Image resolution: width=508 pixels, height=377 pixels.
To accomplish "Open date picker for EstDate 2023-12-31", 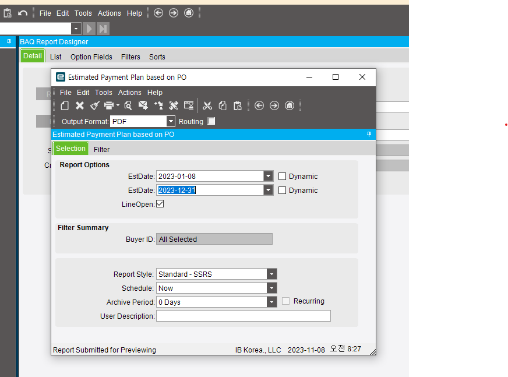I will click(268, 191).
